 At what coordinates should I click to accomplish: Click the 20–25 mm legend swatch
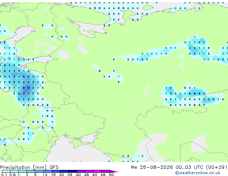tap(64, 171)
